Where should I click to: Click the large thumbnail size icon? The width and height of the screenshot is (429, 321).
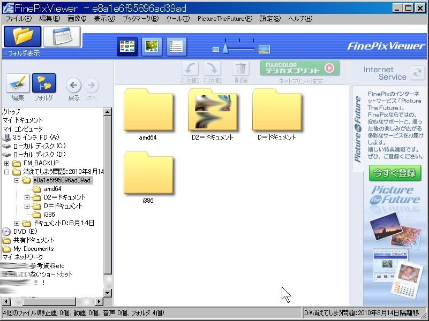pyautogui.click(x=264, y=50)
